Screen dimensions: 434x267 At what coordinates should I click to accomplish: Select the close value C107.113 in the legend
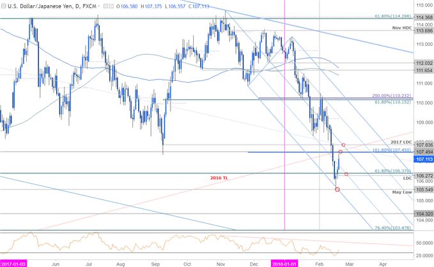199,6
